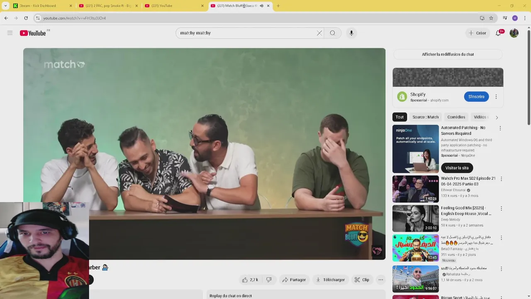The width and height of the screenshot is (531, 299).
Task: Like the video with 2,7 k
Action: coord(250,280)
